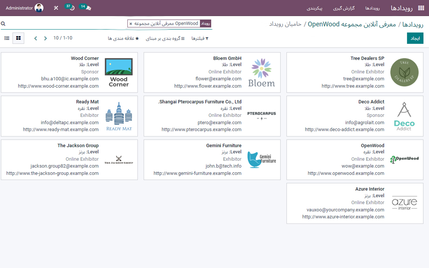Switch to kanban view

18,38
